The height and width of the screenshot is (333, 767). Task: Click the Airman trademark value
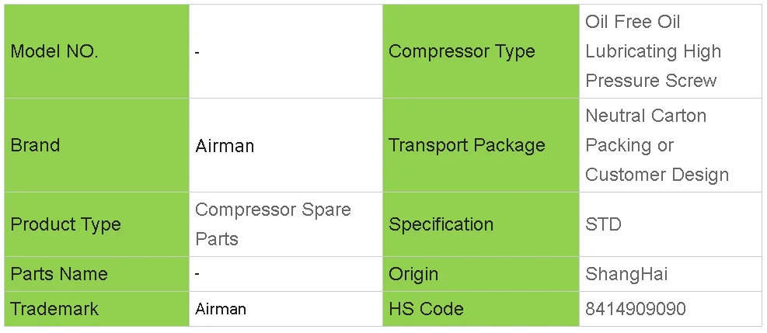point(221,309)
